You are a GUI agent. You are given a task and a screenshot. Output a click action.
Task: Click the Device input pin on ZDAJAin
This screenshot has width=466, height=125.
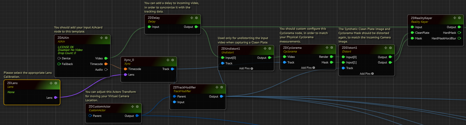pyautogui.click(x=59, y=58)
